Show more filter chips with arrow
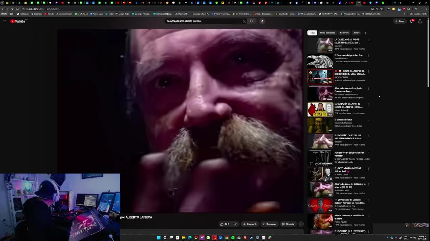Screen dimensions: 430x241 coord(365,33)
